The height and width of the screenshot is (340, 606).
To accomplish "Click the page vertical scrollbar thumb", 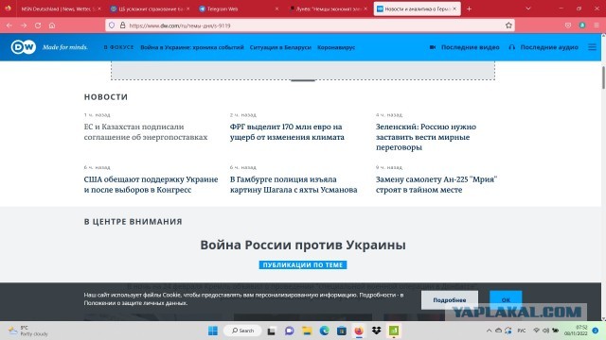I will click(x=603, y=77).
